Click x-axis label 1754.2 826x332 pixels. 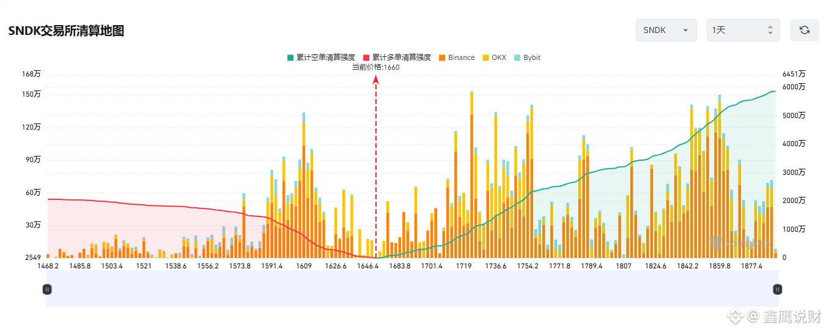pyautogui.click(x=528, y=266)
